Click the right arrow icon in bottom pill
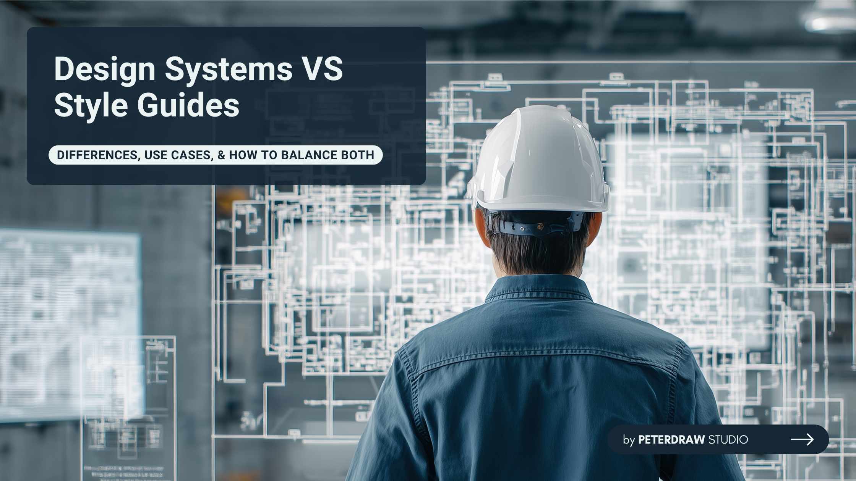The image size is (856, 481). point(802,439)
